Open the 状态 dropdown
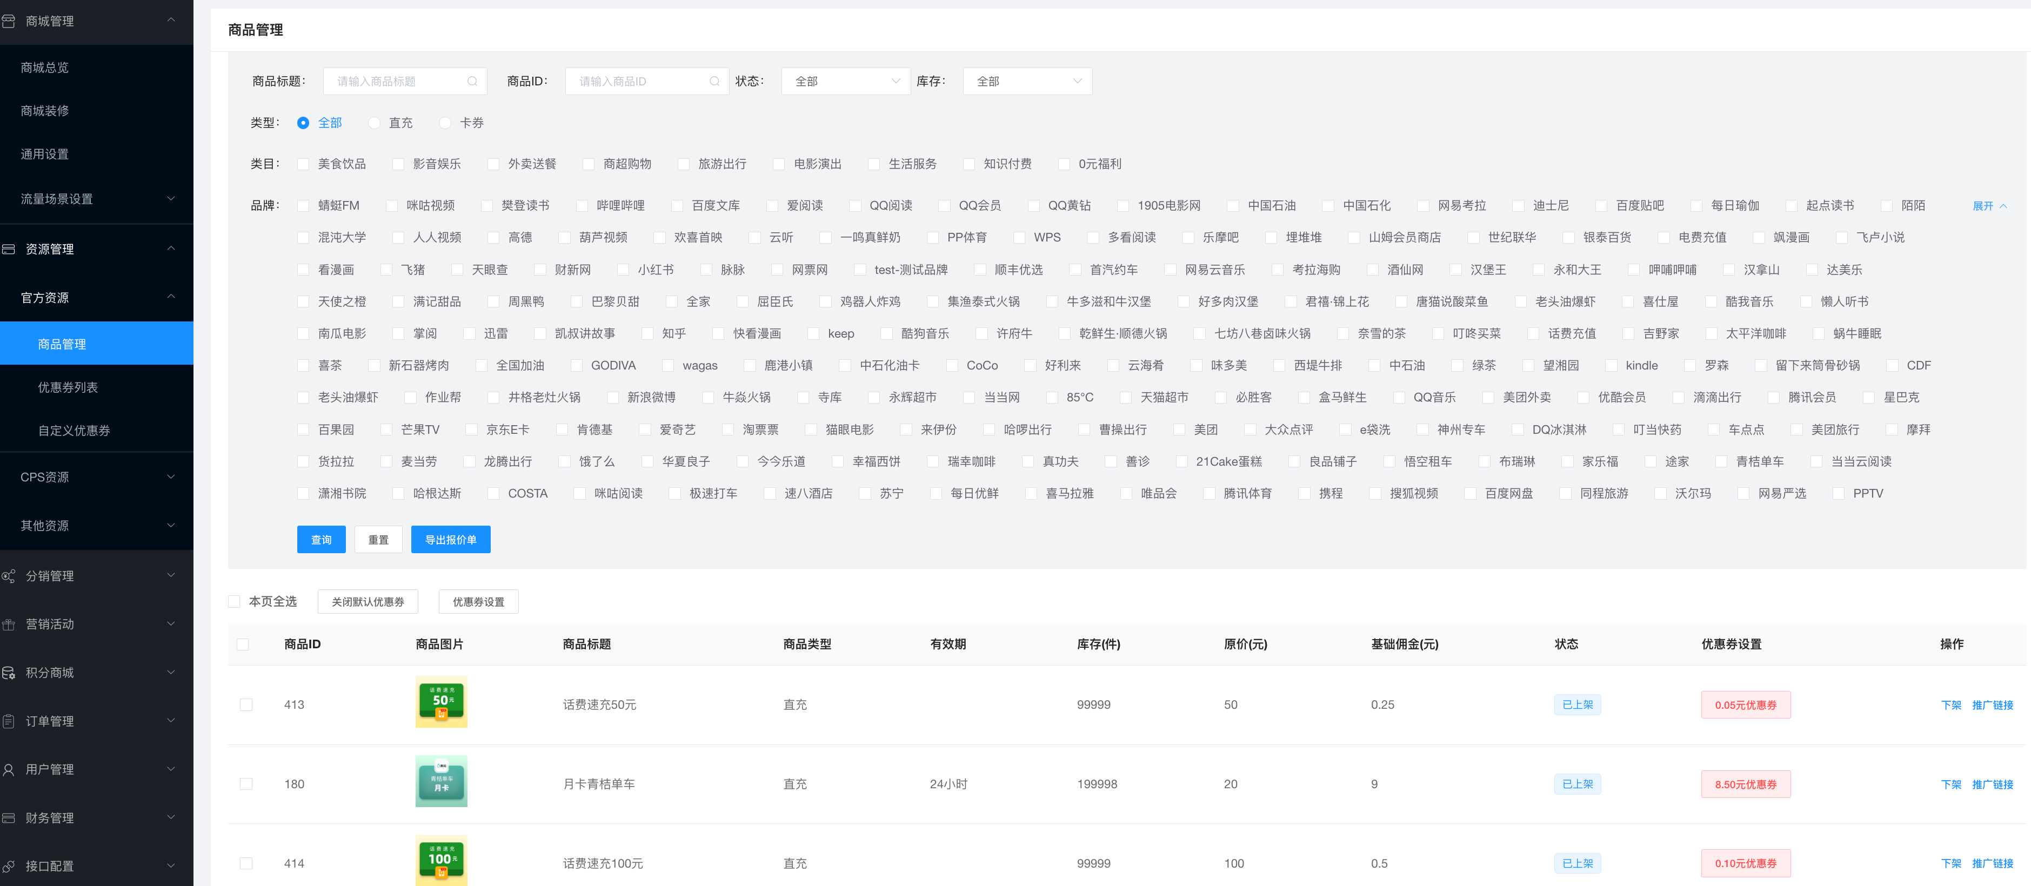This screenshot has height=886, width=2031. [845, 81]
